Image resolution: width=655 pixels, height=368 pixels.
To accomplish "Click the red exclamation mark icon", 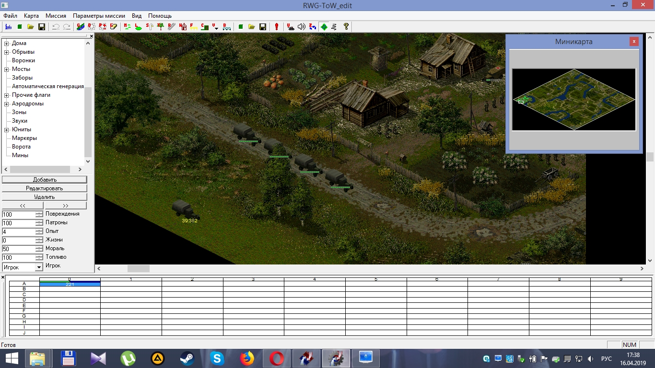I will pos(277,27).
